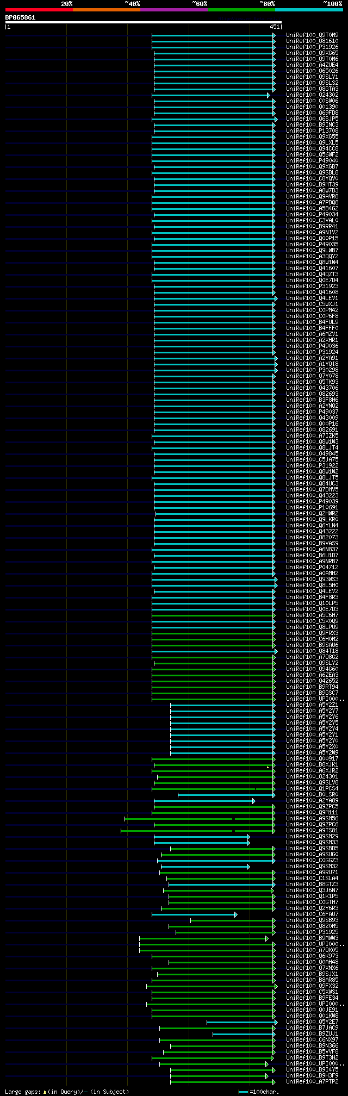Screen dimensions: 348x1096
Task: Select label UniRef100_A5Y2W9
Action: tap(312, 753)
